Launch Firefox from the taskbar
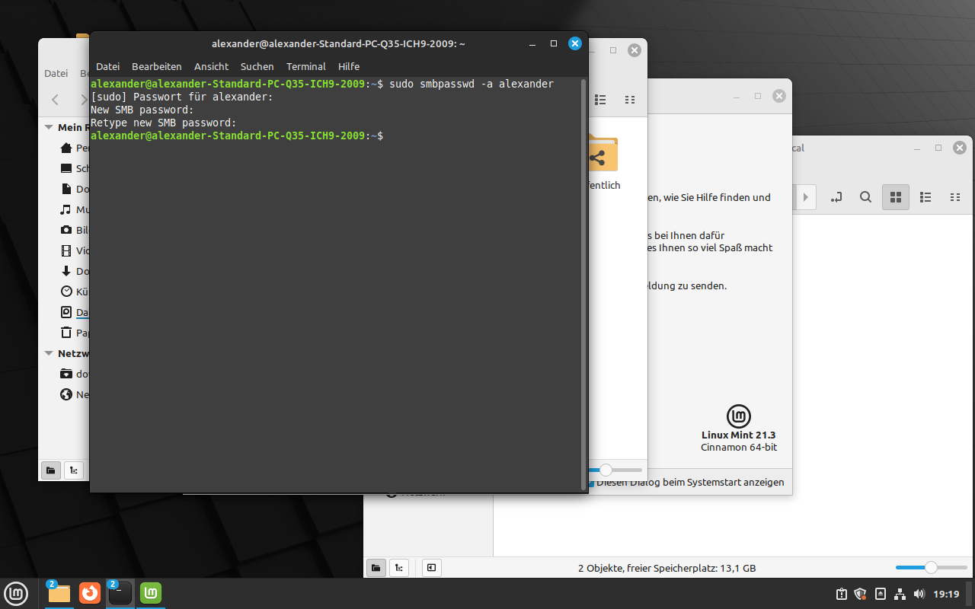The width and height of the screenshot is (975, 609). pyautogui.click(x=90, y=593)
